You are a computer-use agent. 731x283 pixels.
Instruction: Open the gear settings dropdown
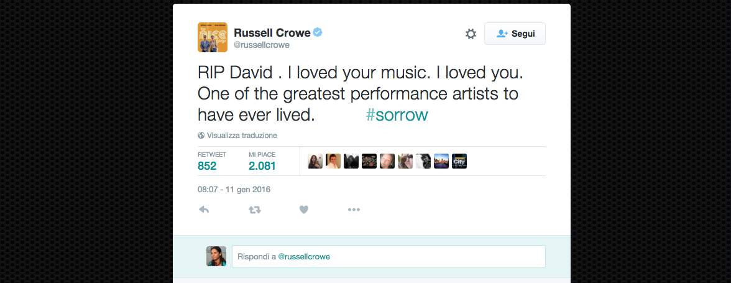[x=471, y=34]
